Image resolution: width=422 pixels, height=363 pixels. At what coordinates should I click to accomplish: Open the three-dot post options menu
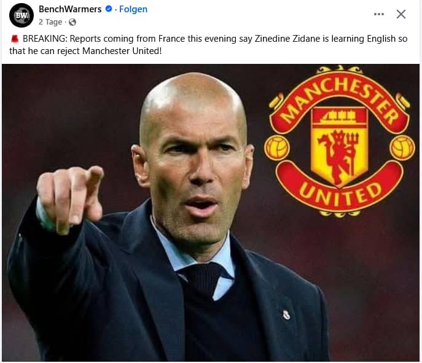[x=379, y=14]
